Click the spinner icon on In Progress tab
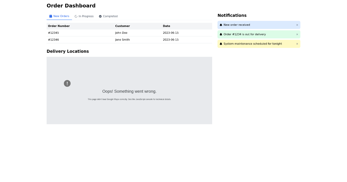The image size is (347, 182). [75, 16]
